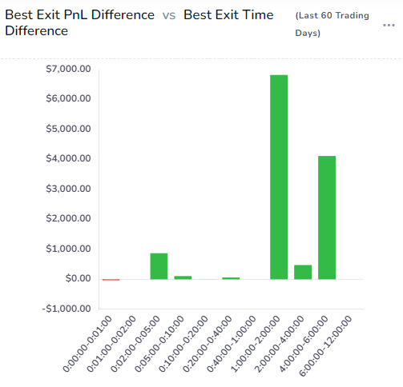Select the thin 0:20:00-0:40:00 green bar
Screen dimensions: 403x387
tap(231, 278)
